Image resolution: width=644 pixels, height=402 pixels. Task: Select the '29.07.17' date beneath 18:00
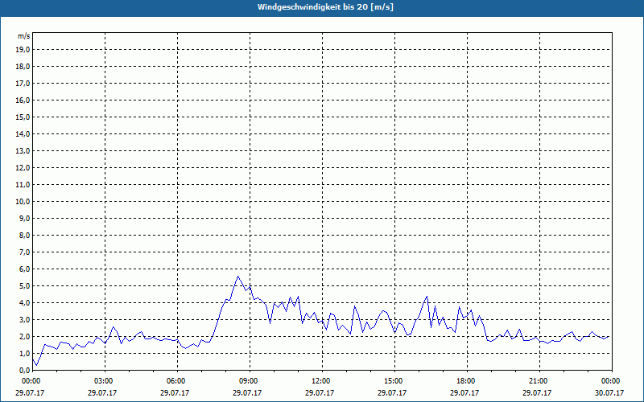click(464, 392)
